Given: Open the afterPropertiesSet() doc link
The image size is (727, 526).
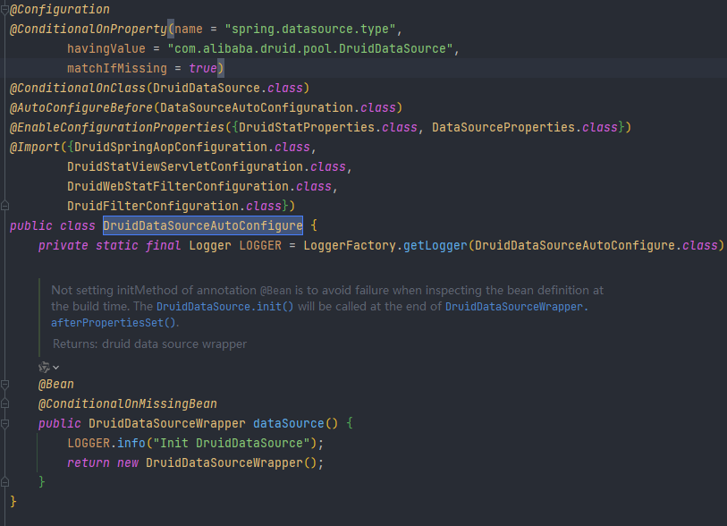Looking at the screenshot, I should coord(114,323).
